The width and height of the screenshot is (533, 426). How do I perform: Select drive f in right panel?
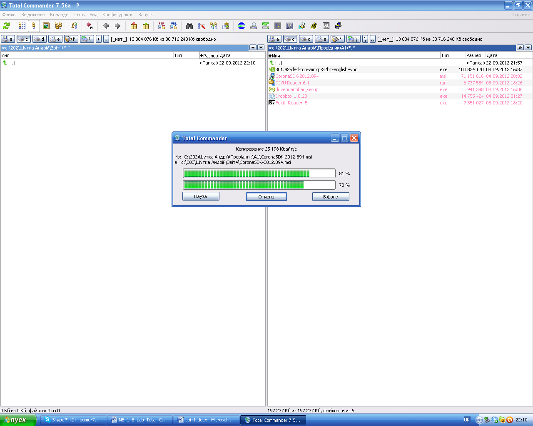tap(337, 39)
